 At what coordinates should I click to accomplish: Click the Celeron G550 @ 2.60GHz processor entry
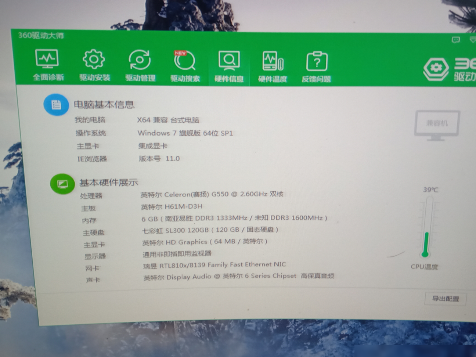(x=212, y=194)
